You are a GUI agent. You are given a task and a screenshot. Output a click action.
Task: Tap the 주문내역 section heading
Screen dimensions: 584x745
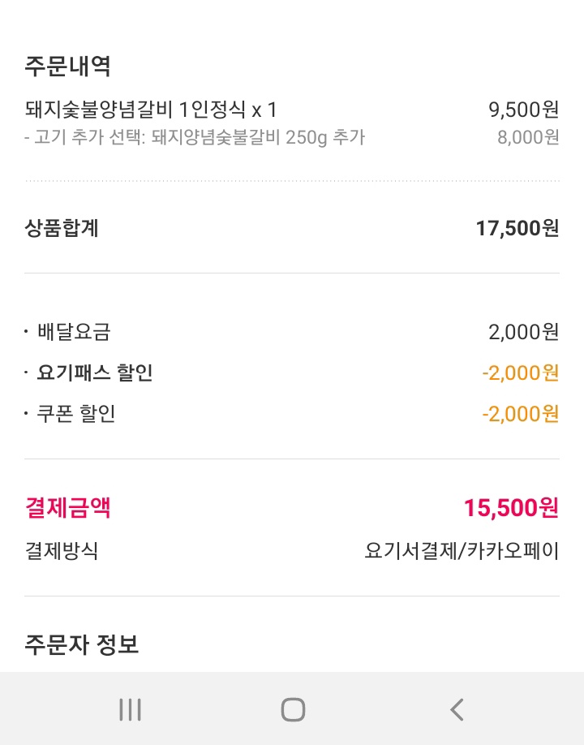(x=67, y=67)
